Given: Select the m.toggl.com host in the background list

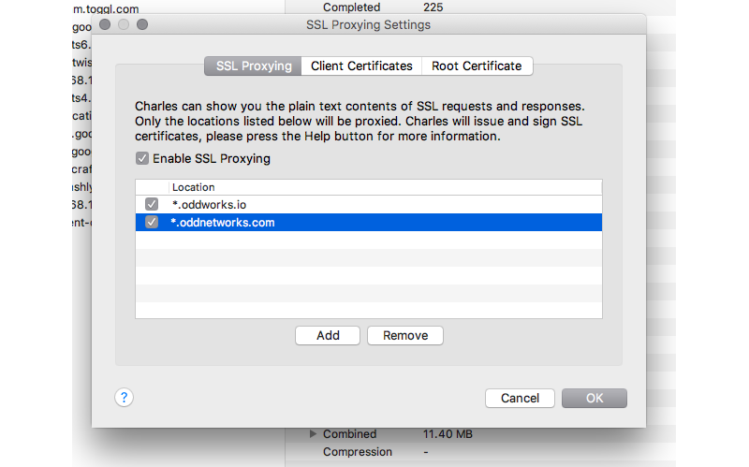Looking at the screenshot, I should pos(106,8).
